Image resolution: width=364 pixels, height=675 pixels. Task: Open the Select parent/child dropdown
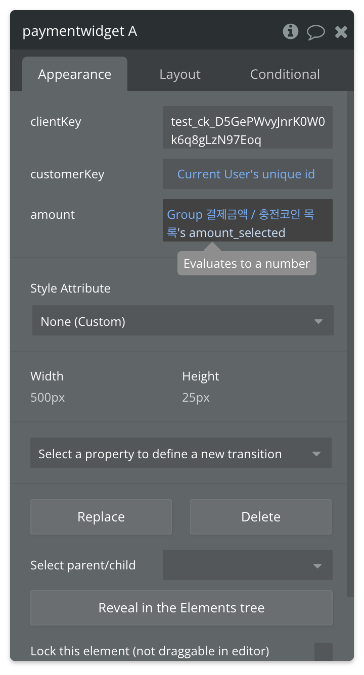coord(247,565)
